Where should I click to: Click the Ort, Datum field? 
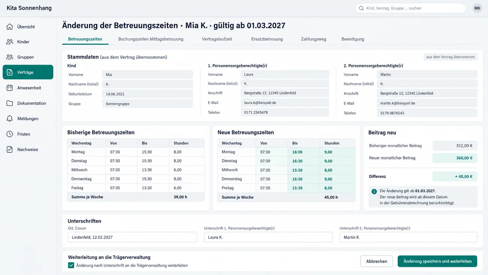(x=132, y=237)
